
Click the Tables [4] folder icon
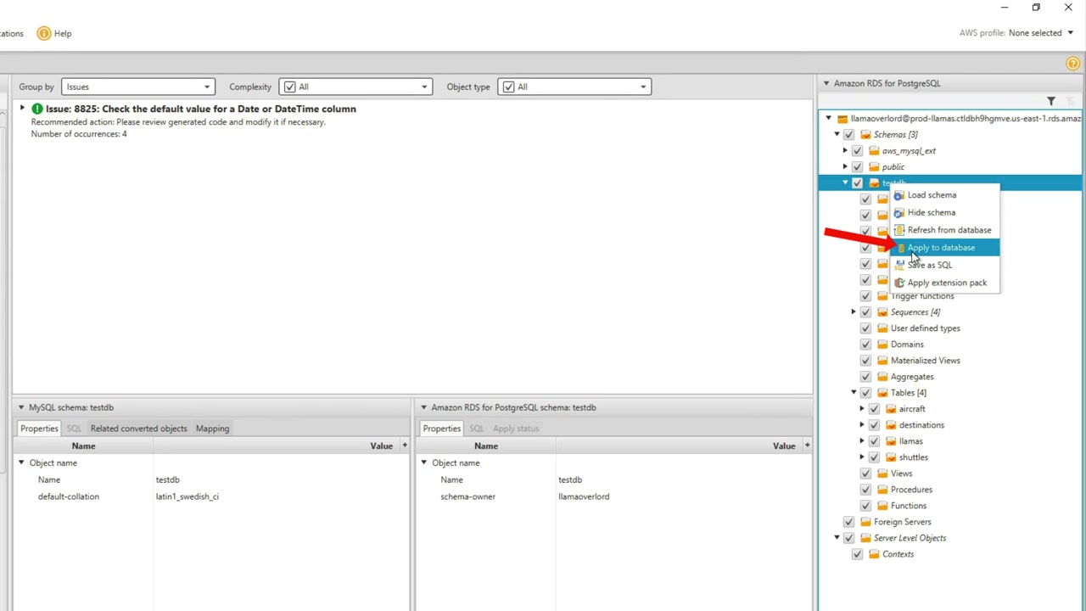coord(882,393)
